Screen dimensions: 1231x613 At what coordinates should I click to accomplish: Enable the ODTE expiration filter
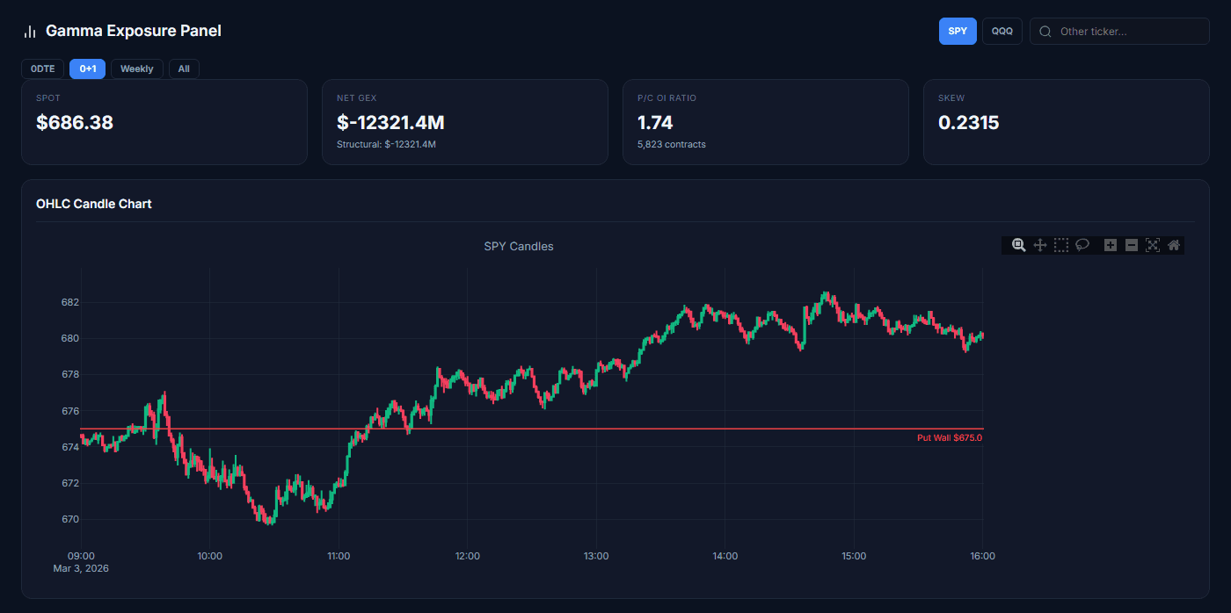tap(42, 68)
